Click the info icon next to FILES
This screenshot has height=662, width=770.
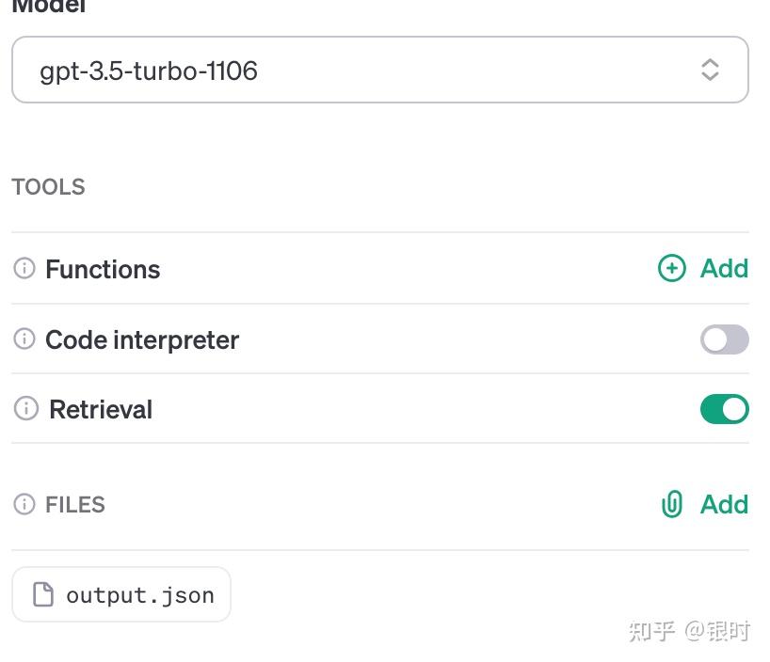point(24,505)
